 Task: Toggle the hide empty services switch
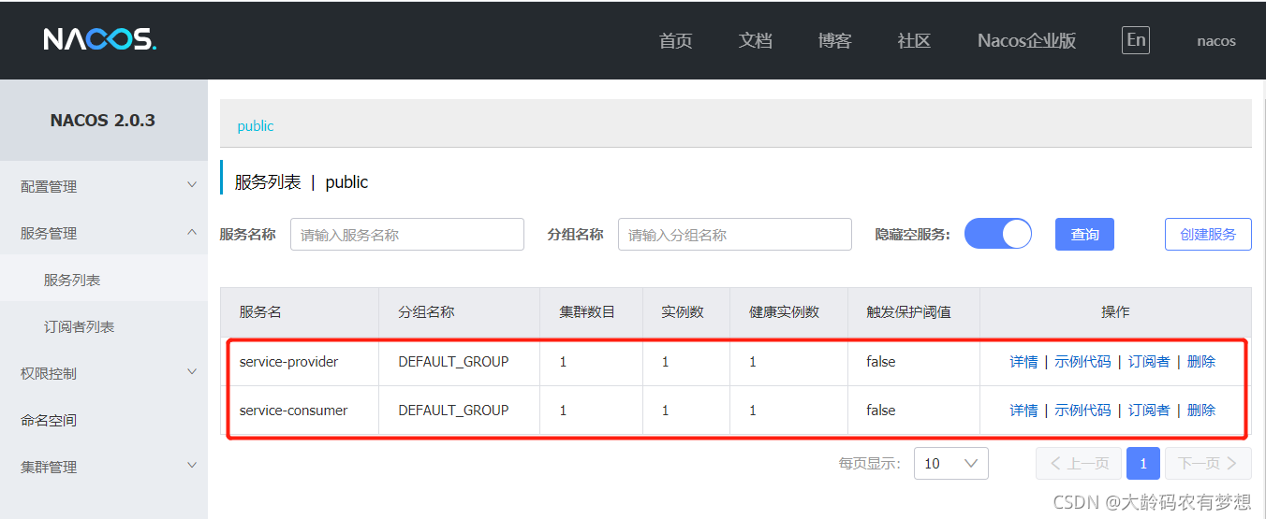(998, 234)
